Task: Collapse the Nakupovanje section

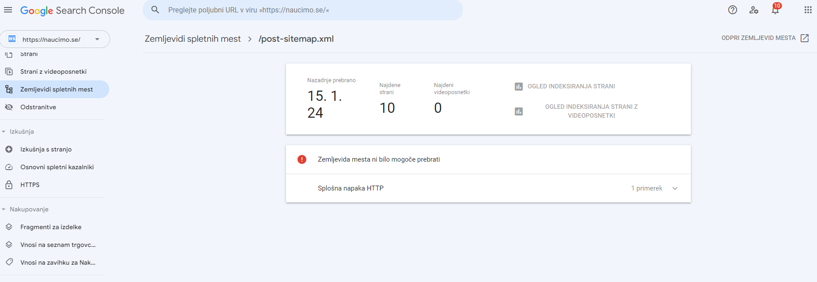Action: pos(4,210)
